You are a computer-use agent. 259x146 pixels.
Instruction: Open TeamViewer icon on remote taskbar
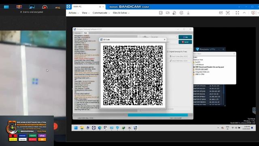tap(94, 128)
